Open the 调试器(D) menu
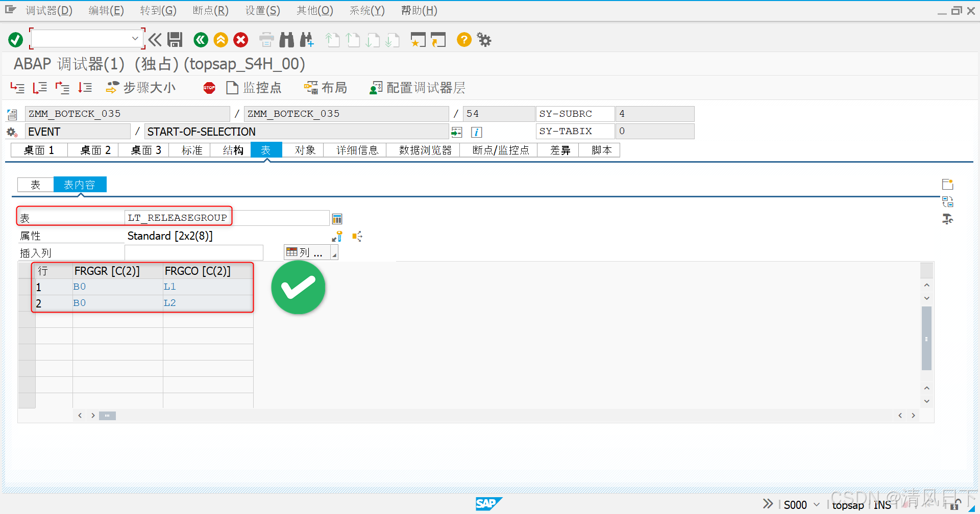The width and height of the screenshot is (980, 514). pos(49,11)
